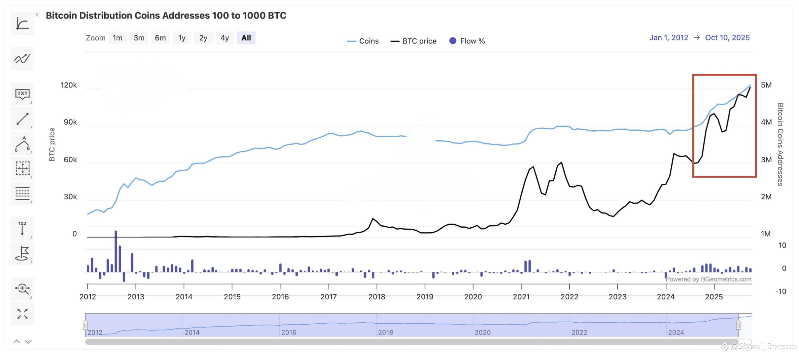Click the '-10' flow axis label

coord(781,292)
